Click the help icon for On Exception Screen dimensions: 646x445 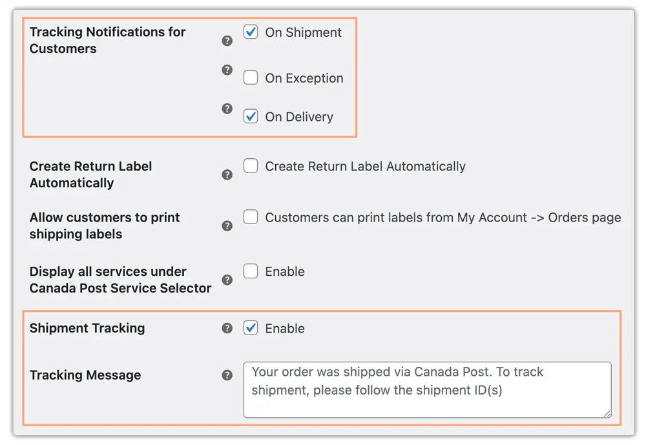[x=227, y=70]
